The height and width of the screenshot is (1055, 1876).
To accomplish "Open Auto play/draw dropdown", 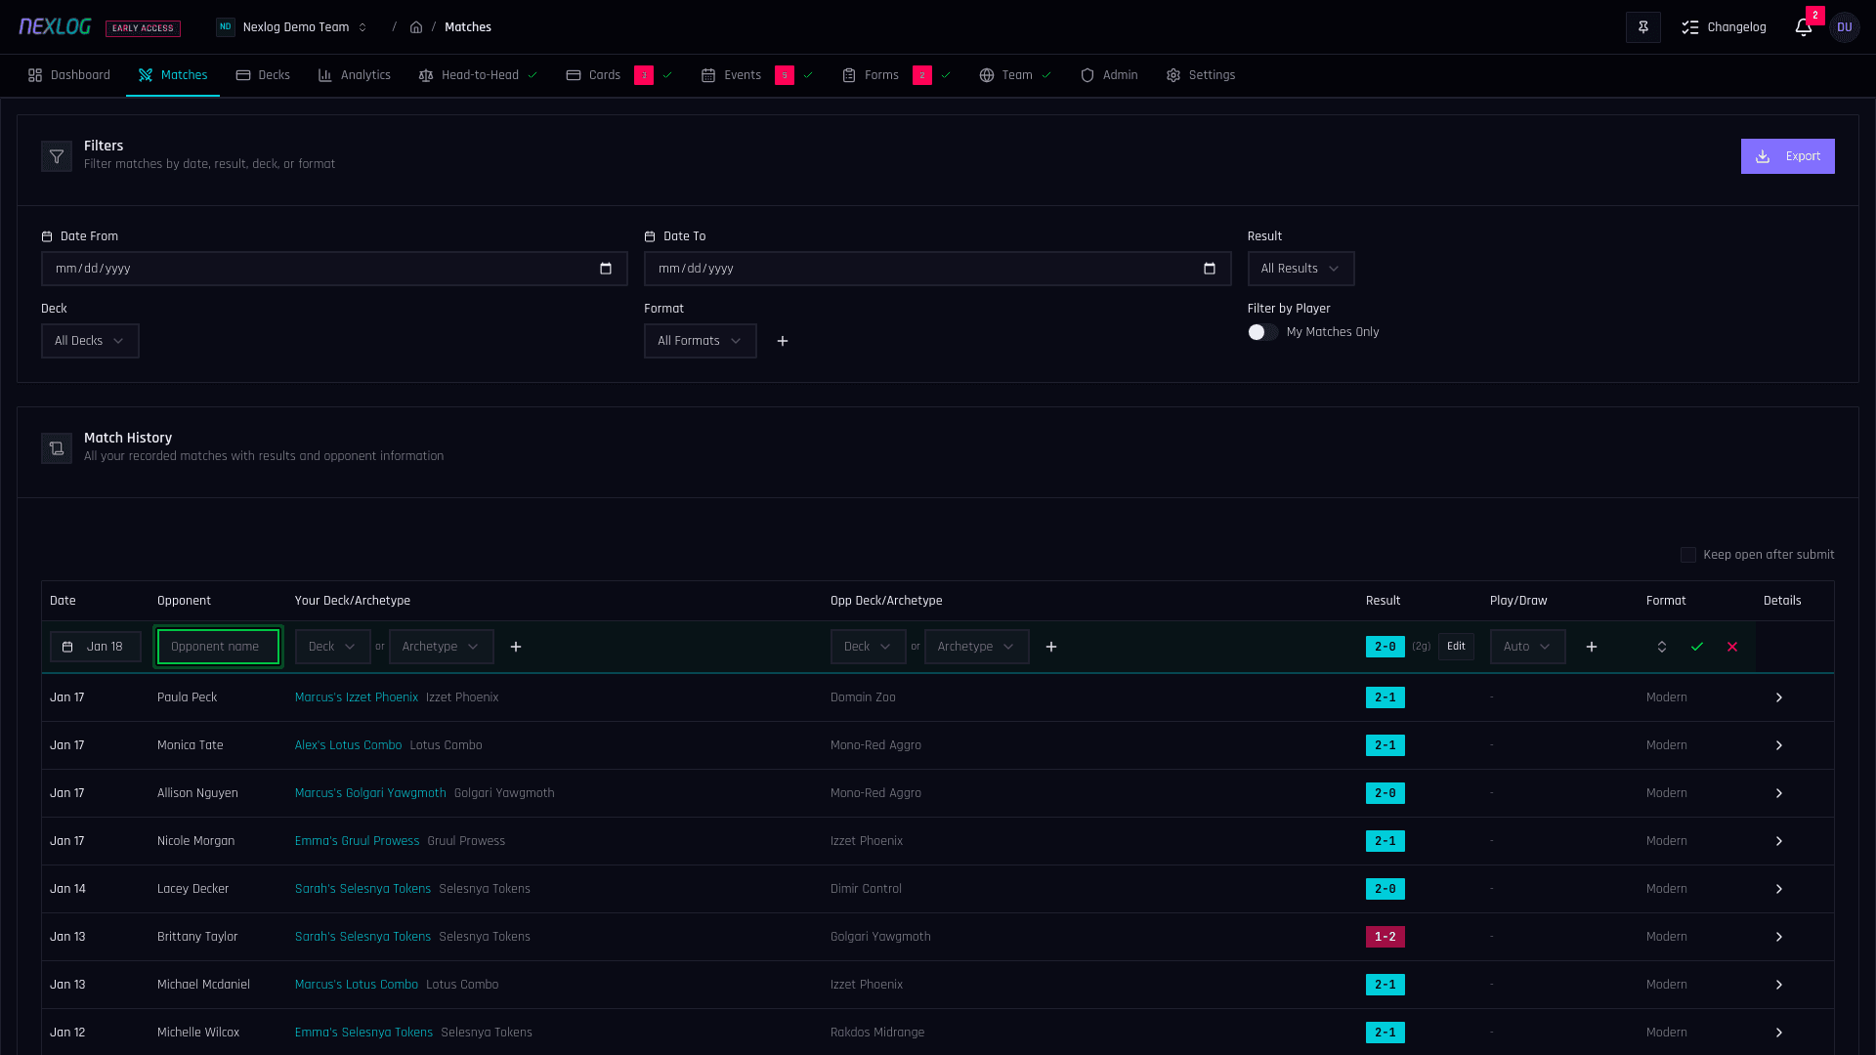I will click(x=1527, y=647).
